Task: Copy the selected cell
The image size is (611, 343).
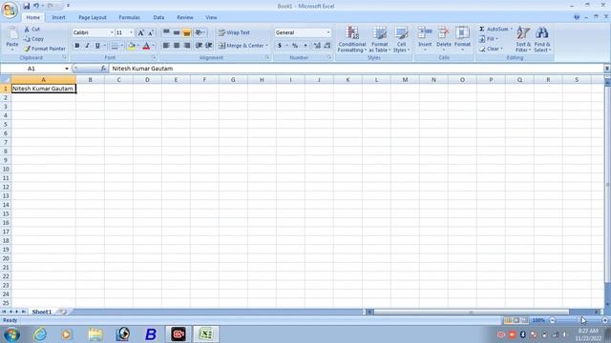Action: click(x=33, y=39)
